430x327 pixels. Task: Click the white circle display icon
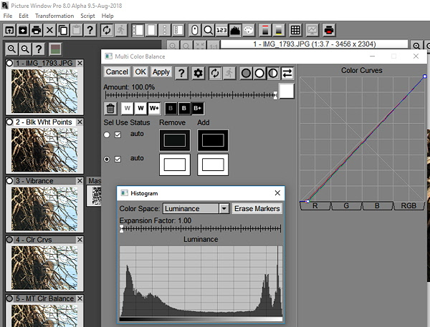click(259, 73)
